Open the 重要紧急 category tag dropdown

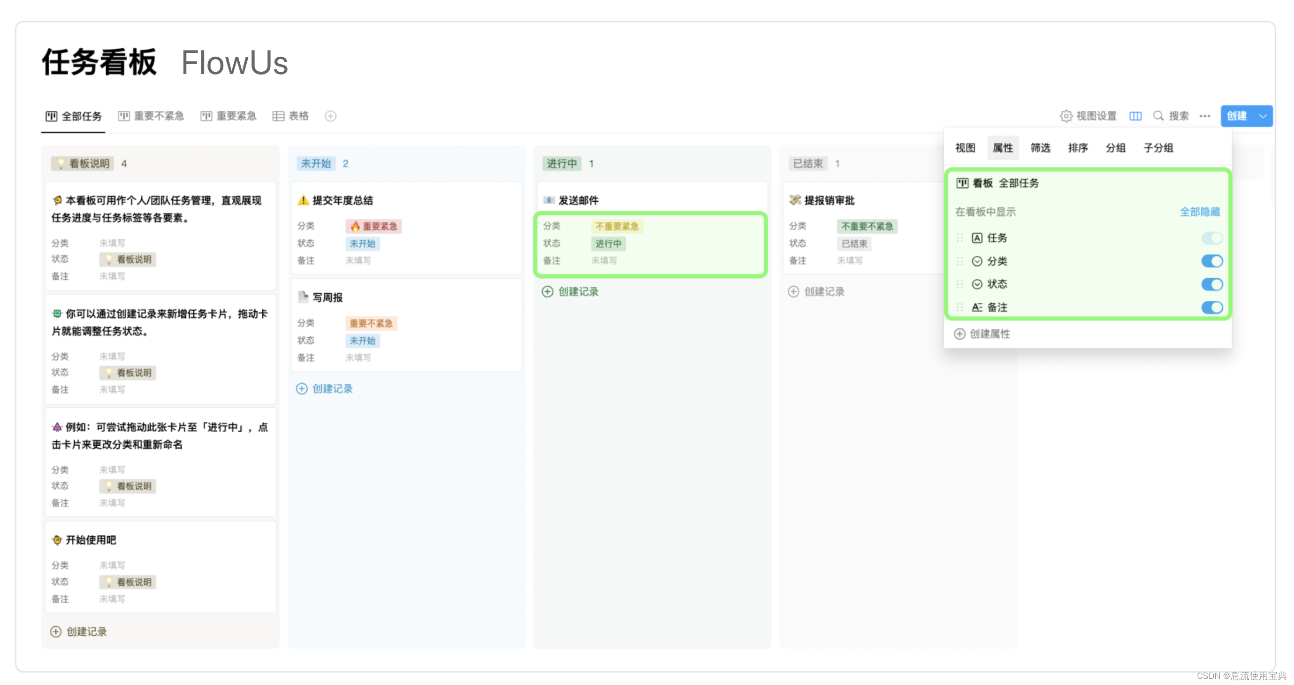tap(374, 227)
